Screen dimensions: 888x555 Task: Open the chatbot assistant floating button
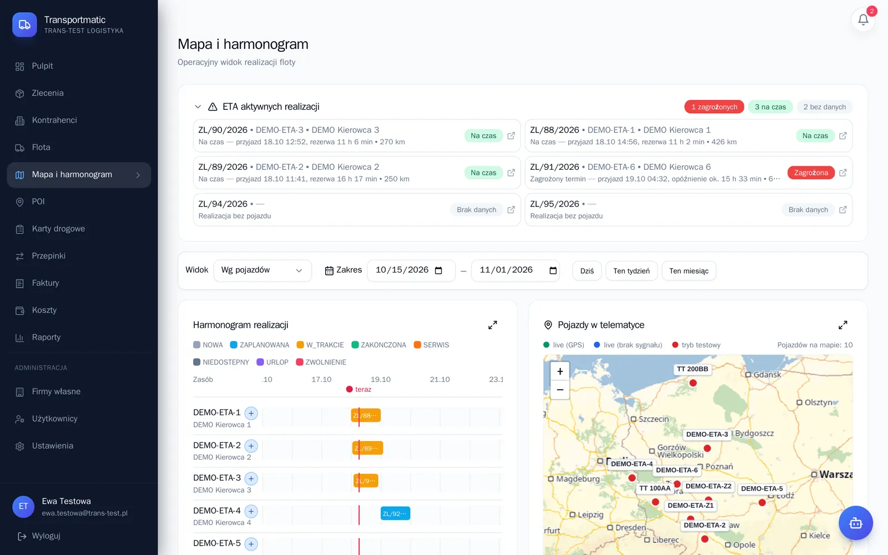click(855, 523)
